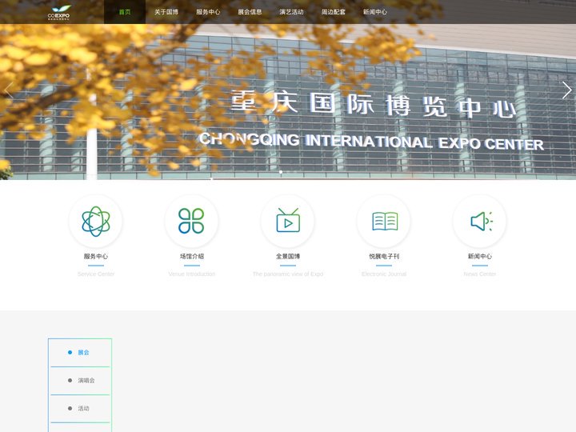Open the 全景国博 link
The width and height of the screenshot is (576, 432).
[288, 256]
